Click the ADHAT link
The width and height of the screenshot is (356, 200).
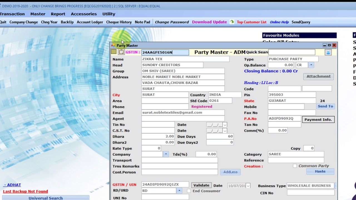13,185
